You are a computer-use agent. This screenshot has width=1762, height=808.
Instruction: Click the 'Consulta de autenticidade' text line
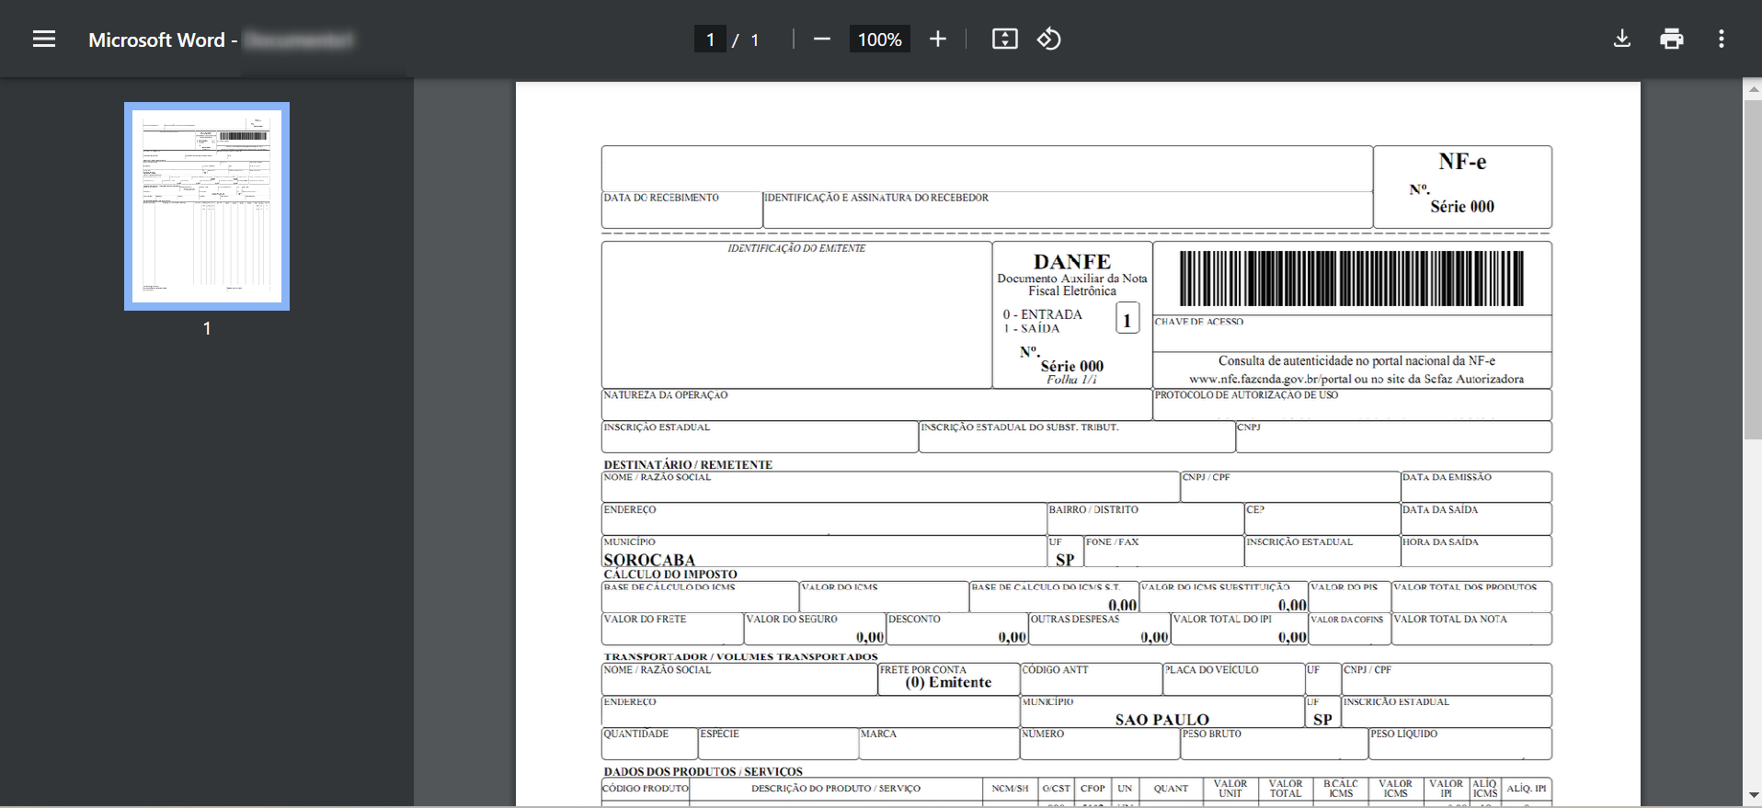coord(1357,361)
